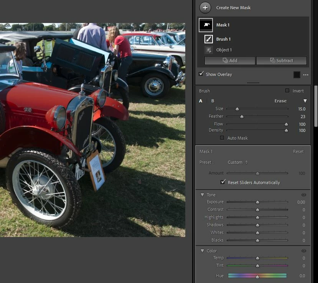
Task: Click the Flow value 100
Action: pos(302,124)
